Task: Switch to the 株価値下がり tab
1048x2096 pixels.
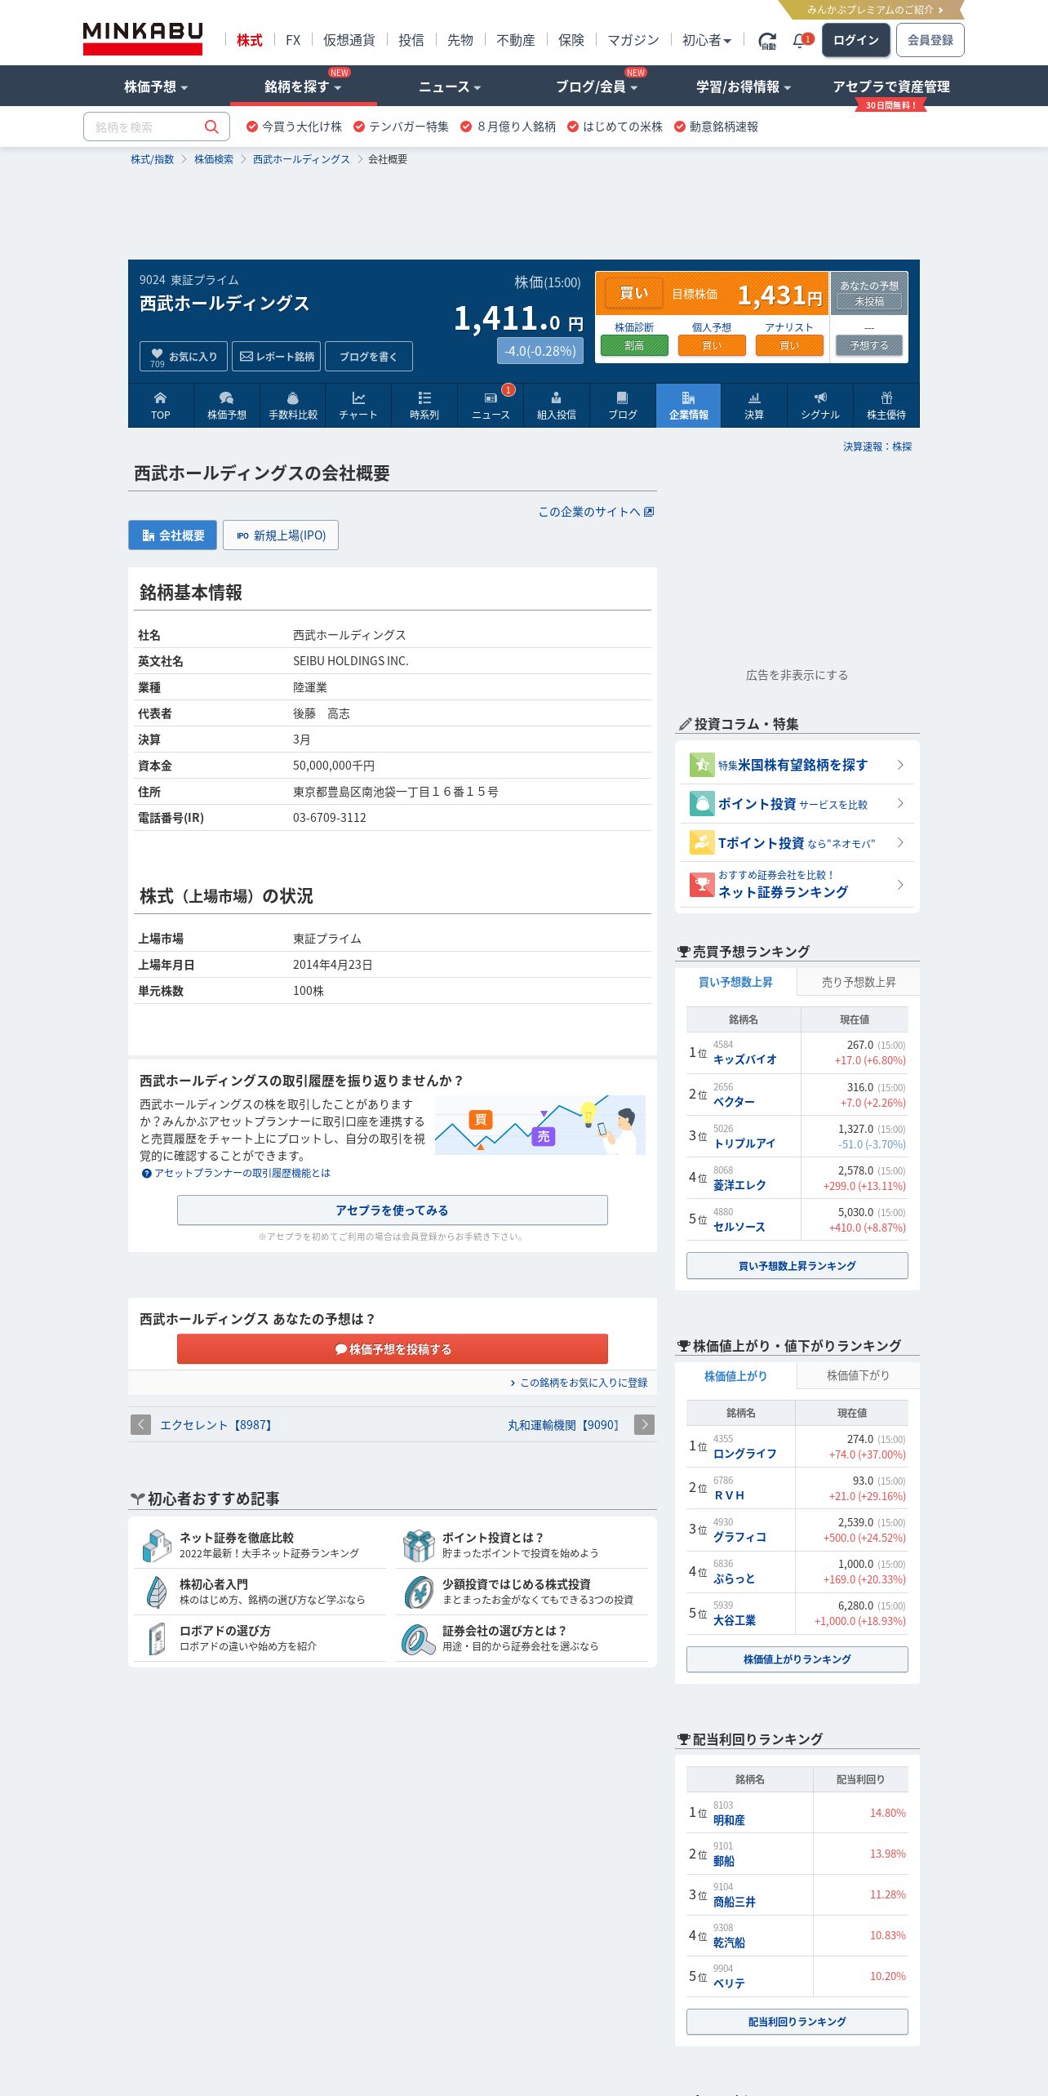Action: pyautogui.click(x=859, y=1375)
